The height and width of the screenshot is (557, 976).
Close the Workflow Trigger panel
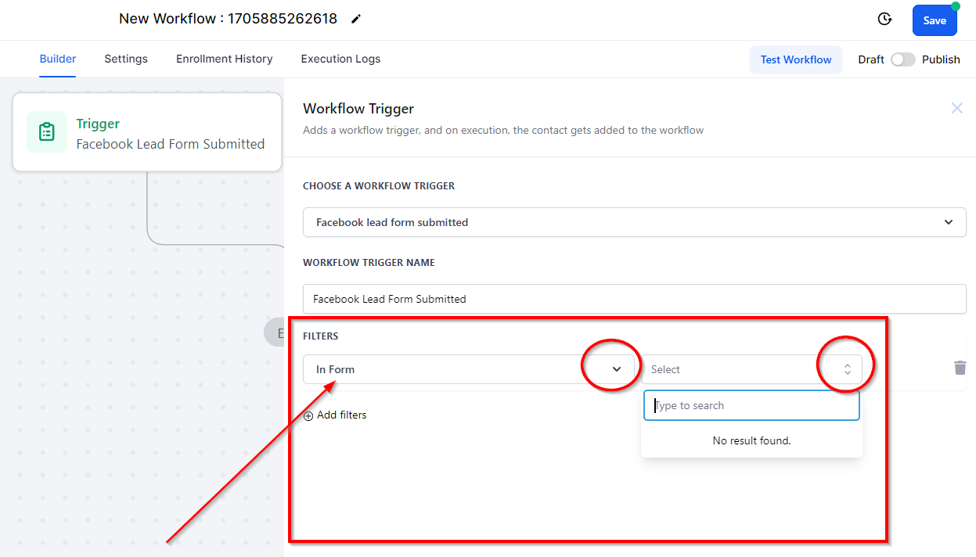(x=956, y=108)
